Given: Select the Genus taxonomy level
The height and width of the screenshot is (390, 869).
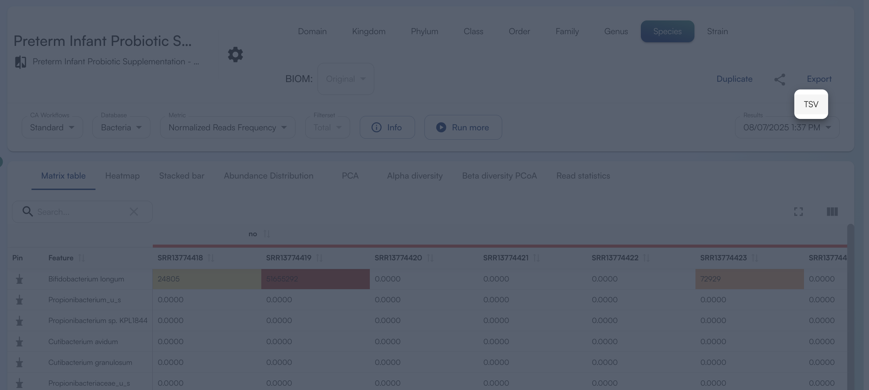Looking at the screenshot, I should point(616,31).
